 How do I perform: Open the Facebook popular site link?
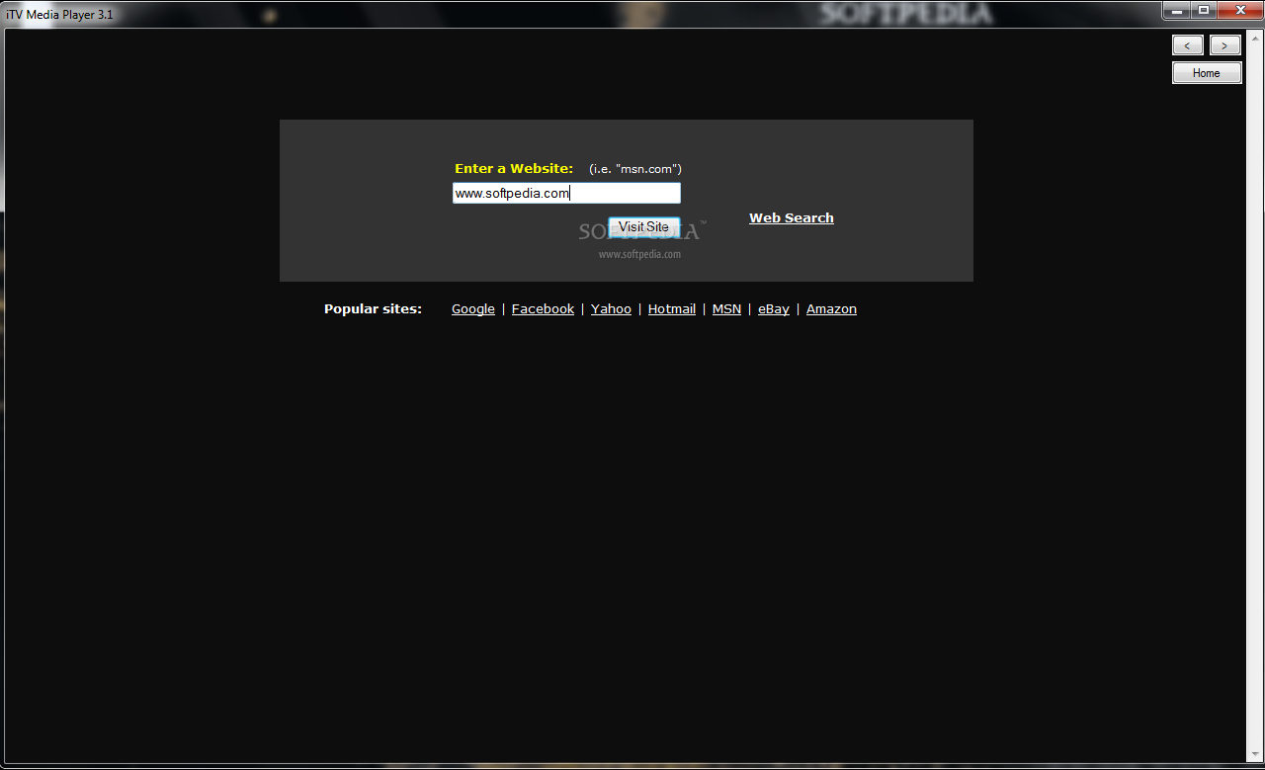click(543, 309)
